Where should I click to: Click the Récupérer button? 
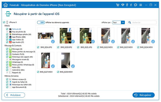pos(144,95)
